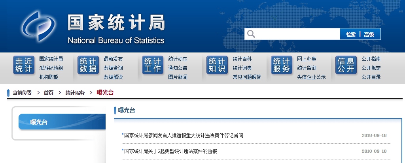
Task: Open the 公开指南 link
Action: click(x=371, y=59)
